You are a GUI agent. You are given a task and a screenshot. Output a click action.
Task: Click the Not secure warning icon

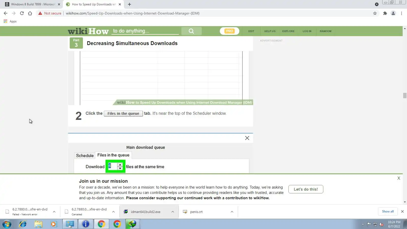tap(40, 13)
